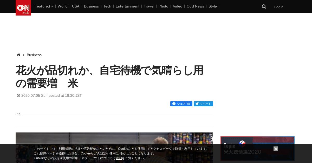Viewport: 312px width, 163px height.
Task: Open the Travel section
Action: [x=149, y=6]
